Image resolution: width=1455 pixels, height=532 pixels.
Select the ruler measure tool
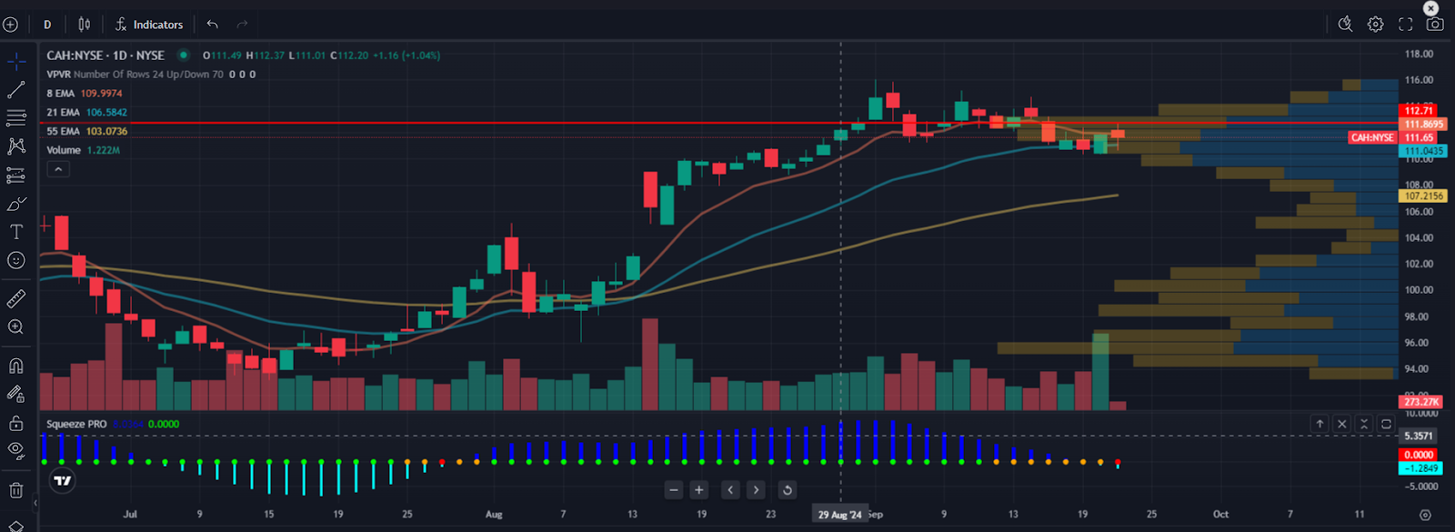coord(16,298)
